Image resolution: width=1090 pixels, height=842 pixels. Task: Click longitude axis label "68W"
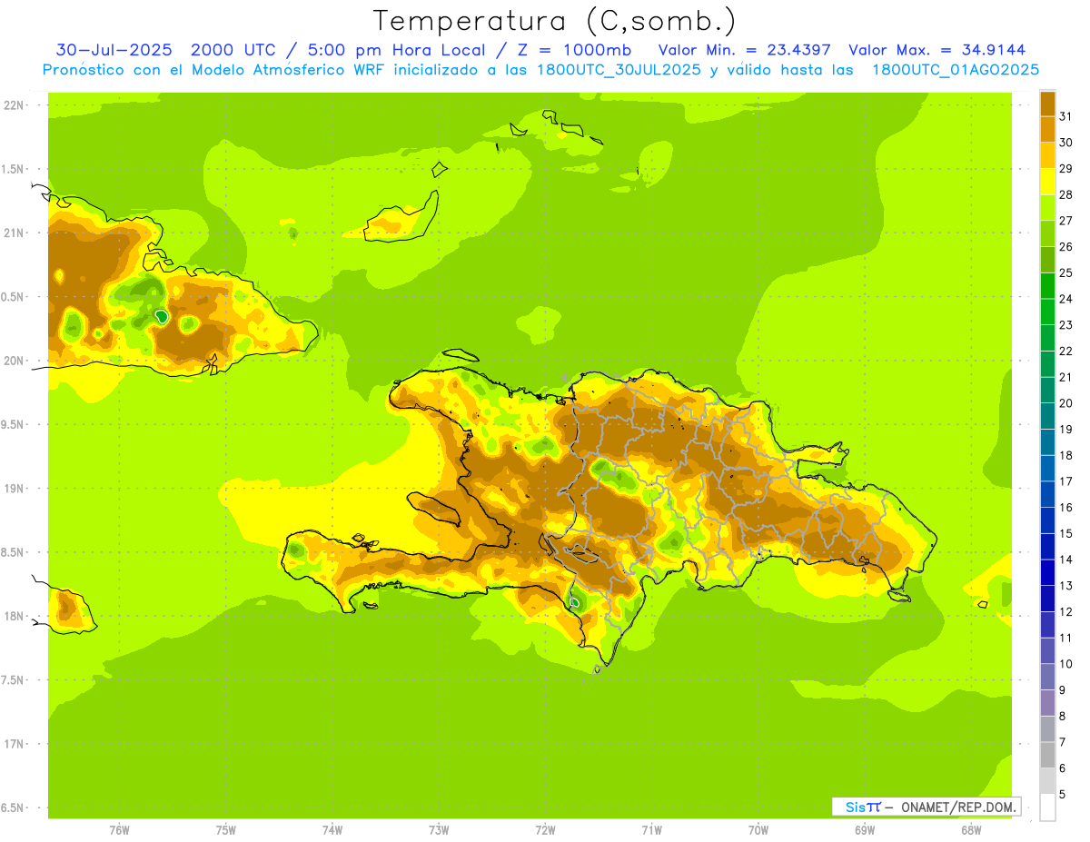971,830
